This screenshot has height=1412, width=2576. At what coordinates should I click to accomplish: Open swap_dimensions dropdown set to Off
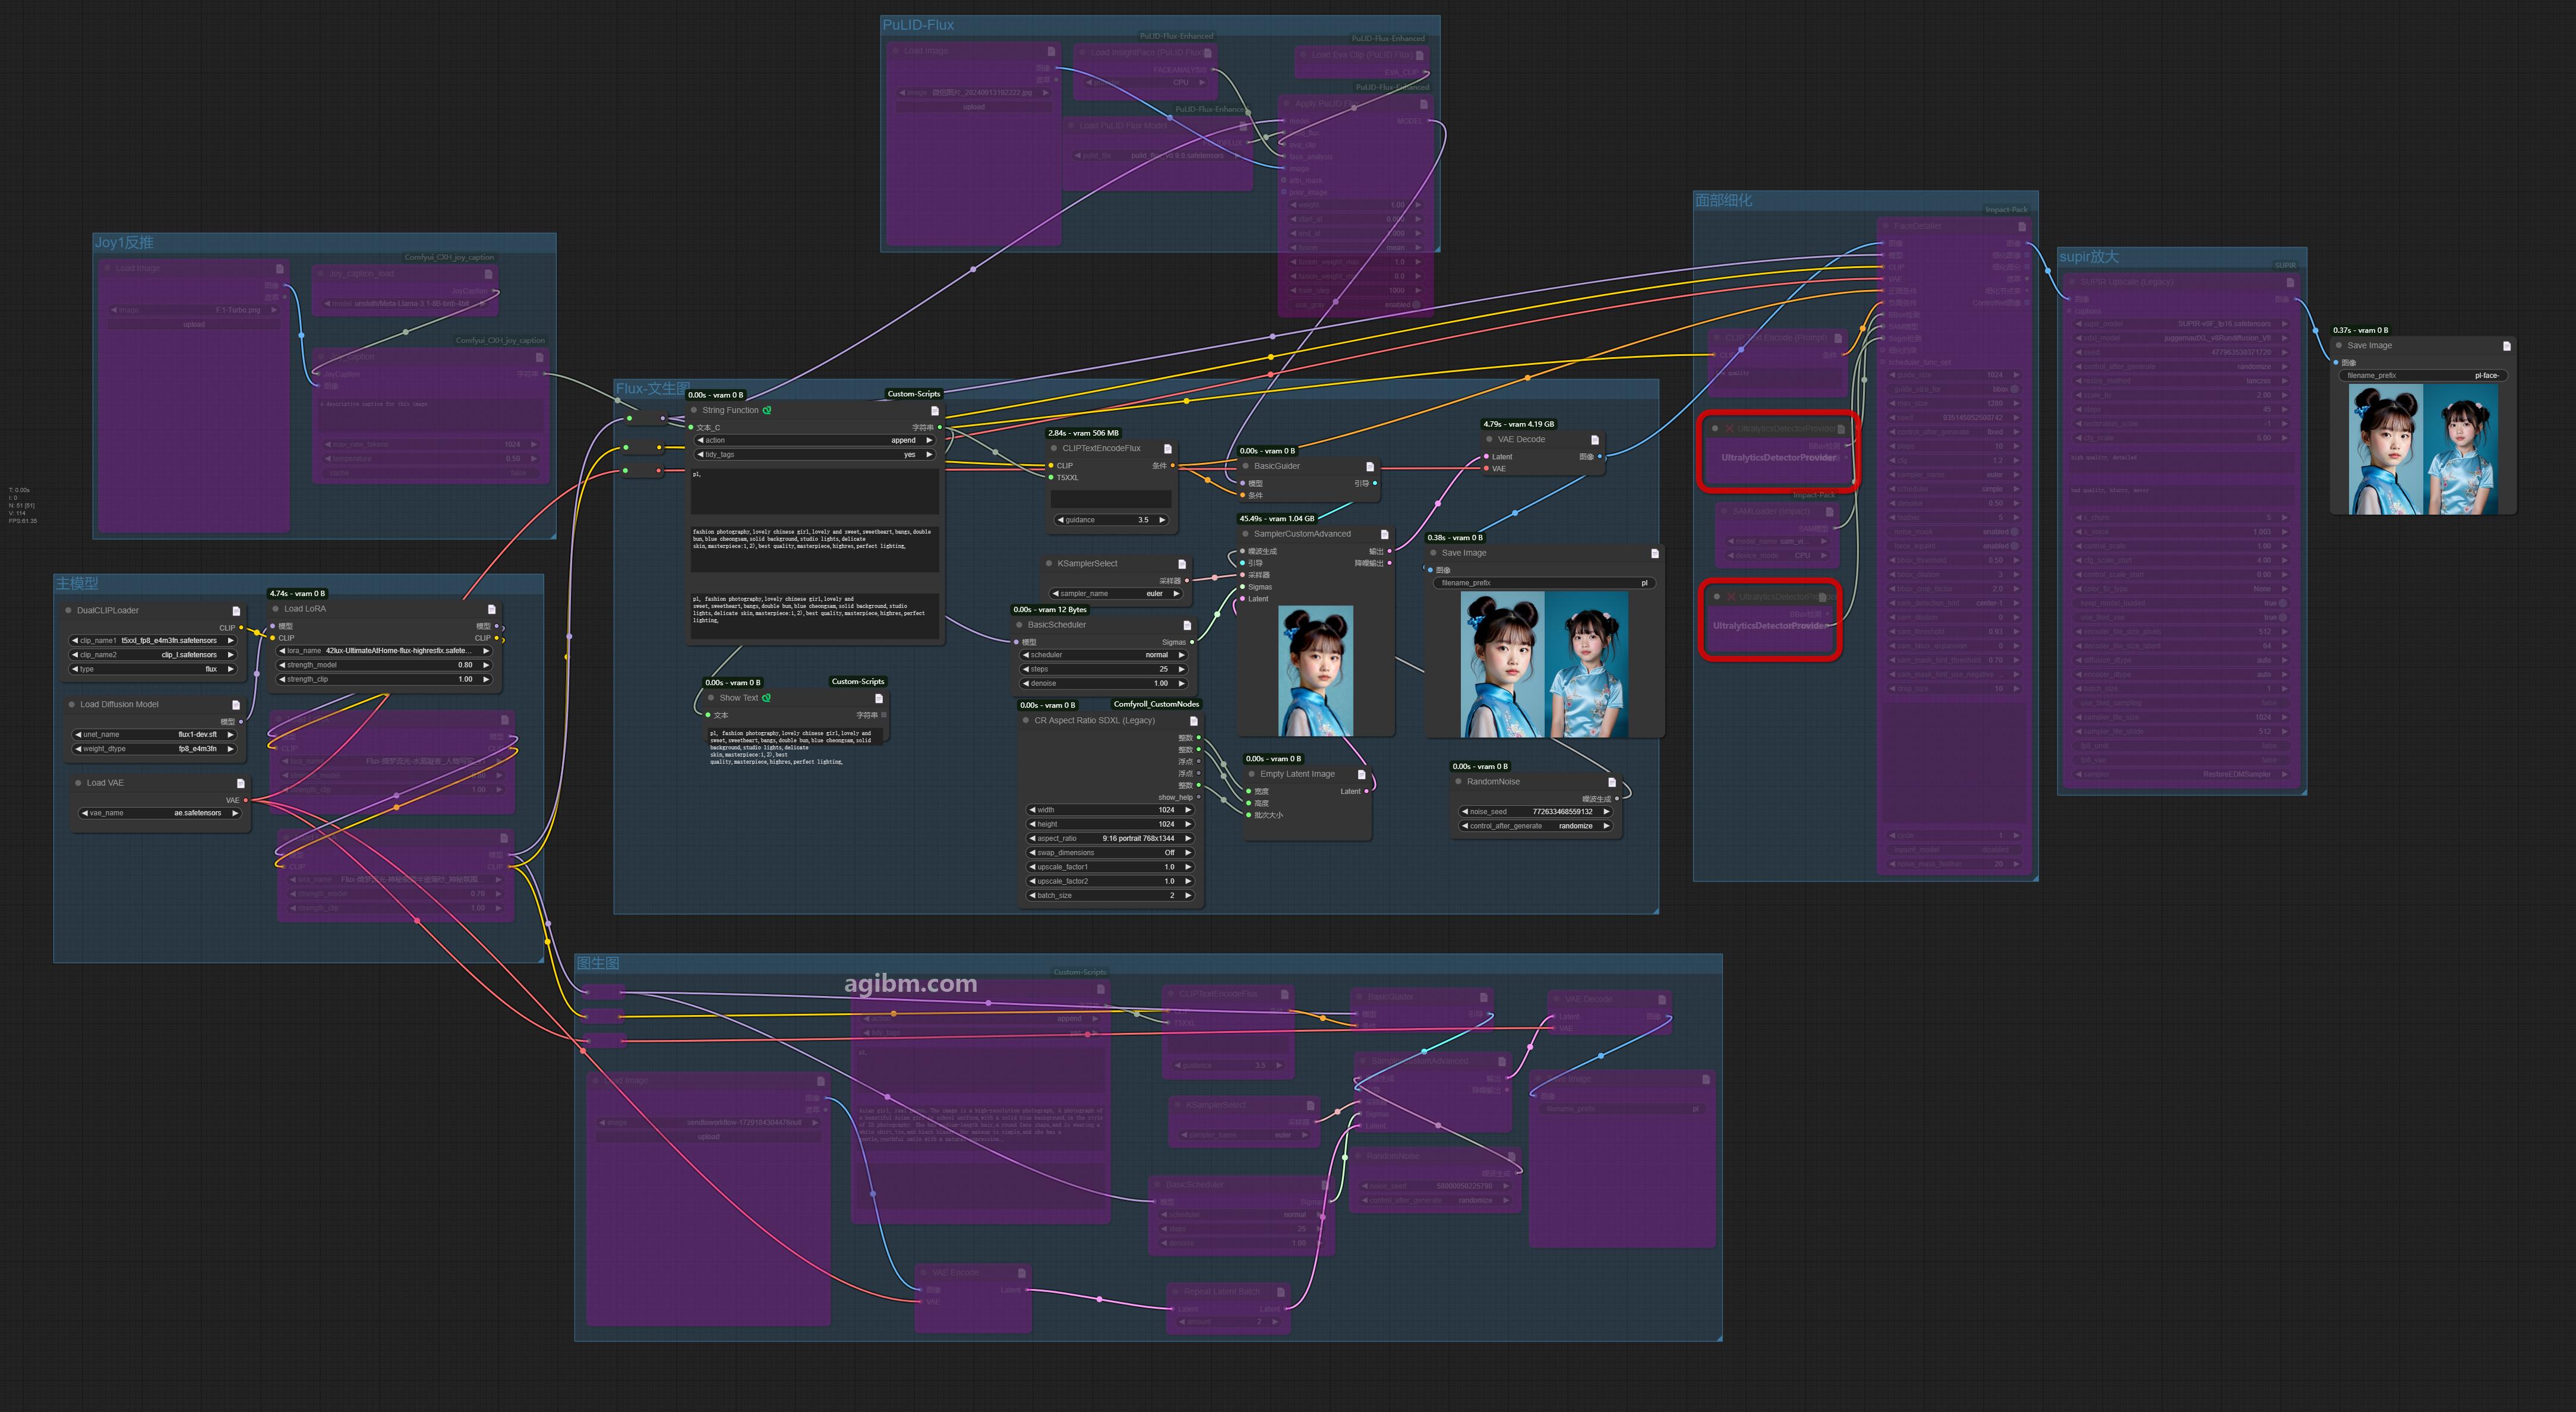[1110, 853]
